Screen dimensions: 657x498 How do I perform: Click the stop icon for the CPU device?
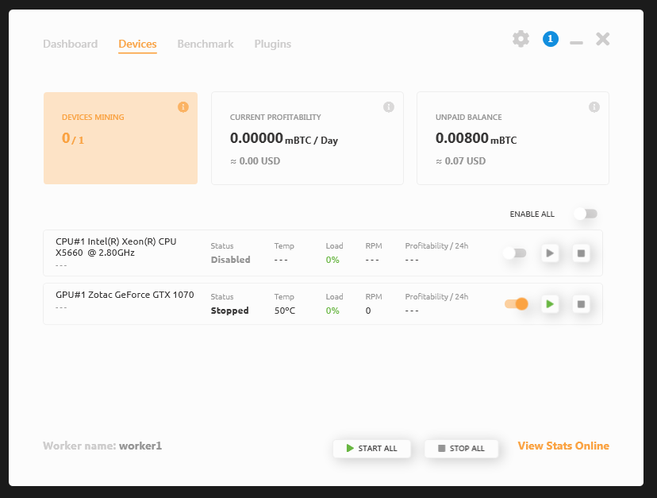pyautogui.click(x=581, y=253)
